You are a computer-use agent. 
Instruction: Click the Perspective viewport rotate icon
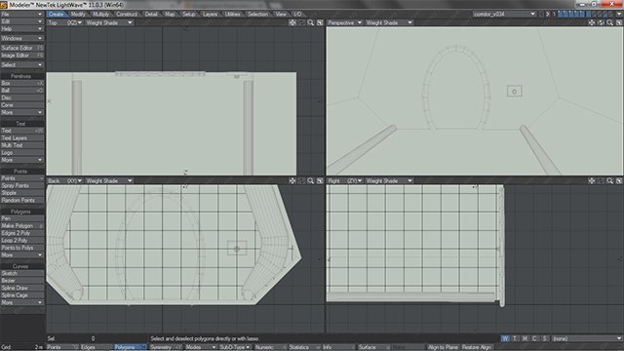click(x=601, y=22)
